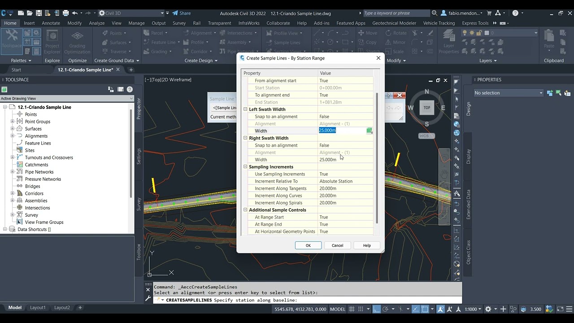Click the Share button with paper plane
574x323 pixels.
[182, 13]
